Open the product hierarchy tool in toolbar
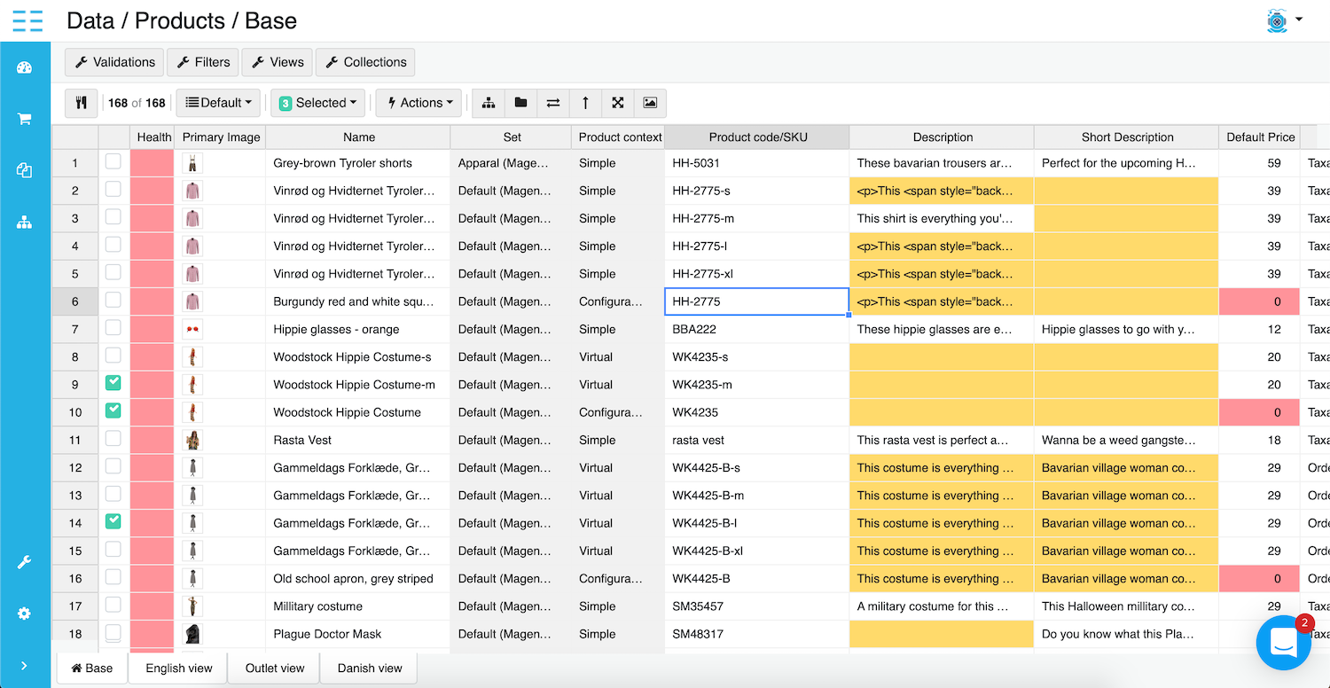This screenshot has height=688, width=1330. pyautogui.click(x=488, y=103)
